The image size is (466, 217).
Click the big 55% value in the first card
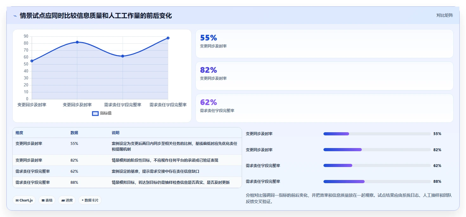pyautogui.click(x=208, y=38)
